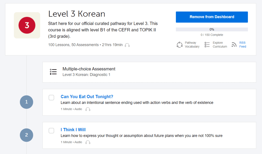Click headphone icon on Can You Eat Out Tonight

click(88, 109)
